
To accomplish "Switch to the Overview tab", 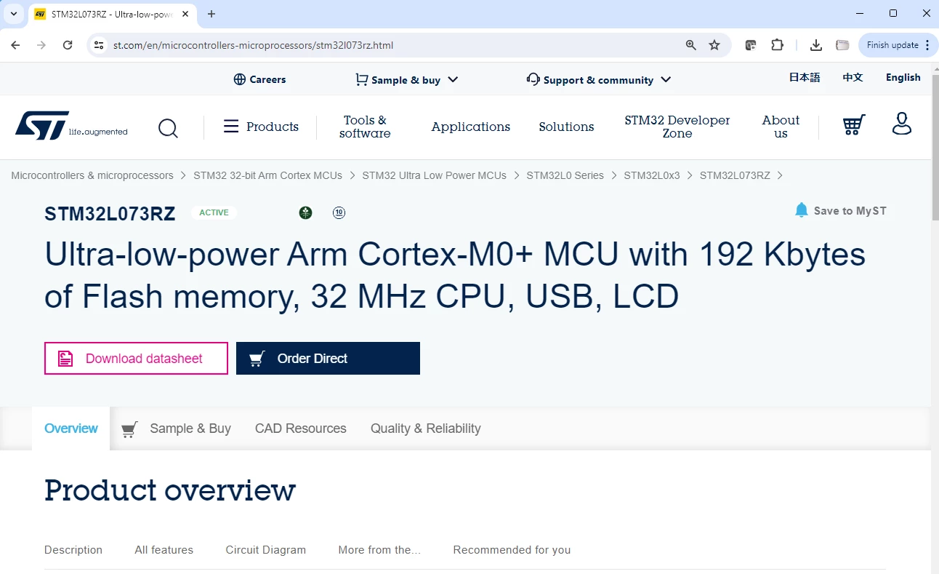I will pos(71,428).
